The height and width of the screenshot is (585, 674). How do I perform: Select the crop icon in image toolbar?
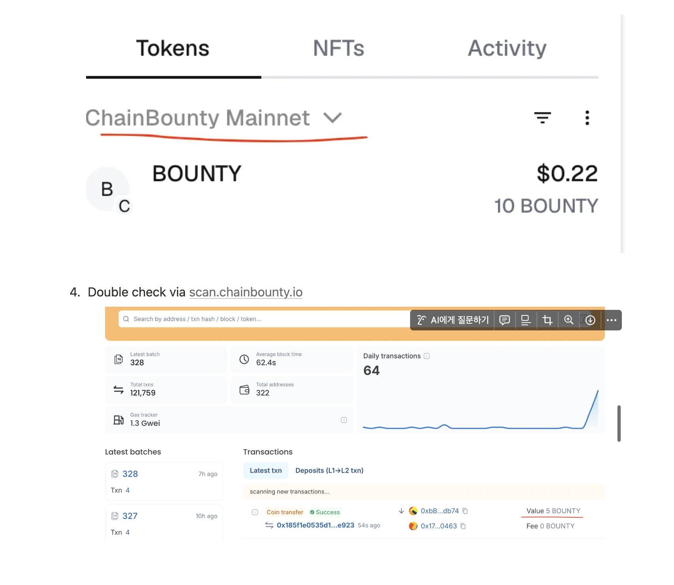[547, 320]
